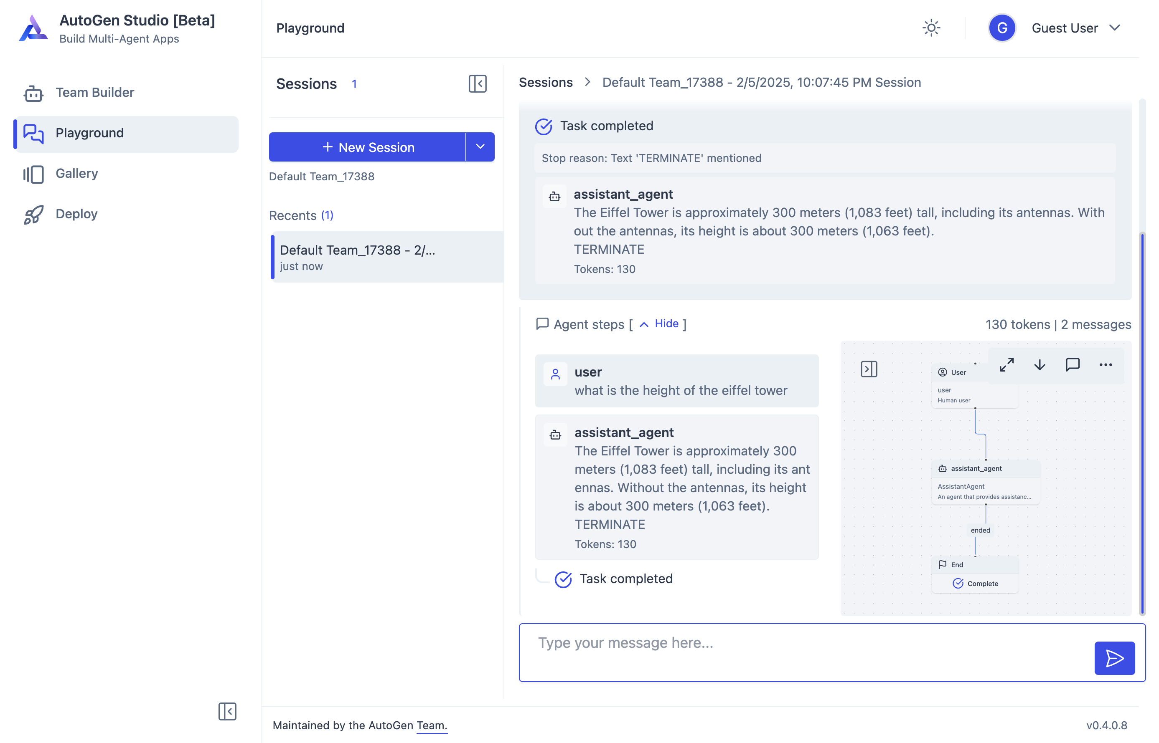Image resolution: width=1159 pixels, height=743 pixels.
Task: Download the agent flow diagram
Action: coord(1039,365)
